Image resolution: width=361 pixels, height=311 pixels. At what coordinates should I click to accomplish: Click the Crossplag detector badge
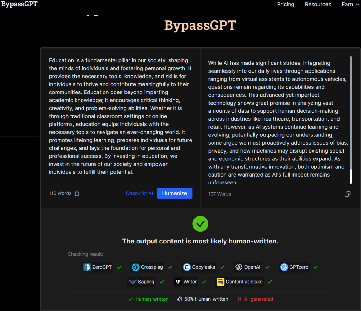pos(148,267)
